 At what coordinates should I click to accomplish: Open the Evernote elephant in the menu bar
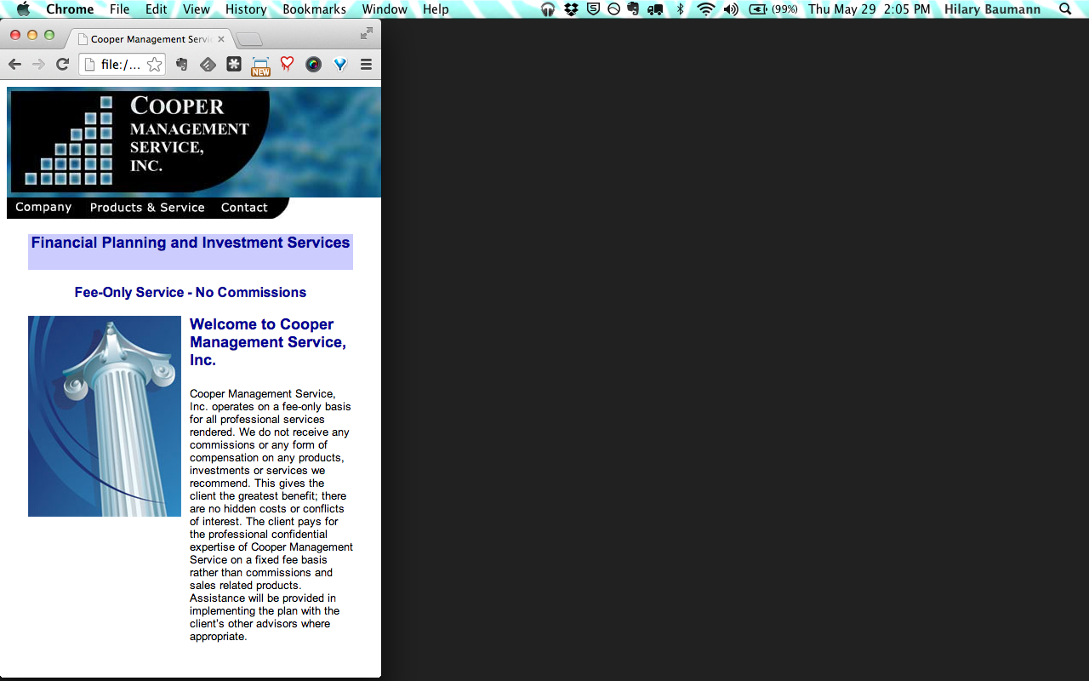[x=634, y=9]
